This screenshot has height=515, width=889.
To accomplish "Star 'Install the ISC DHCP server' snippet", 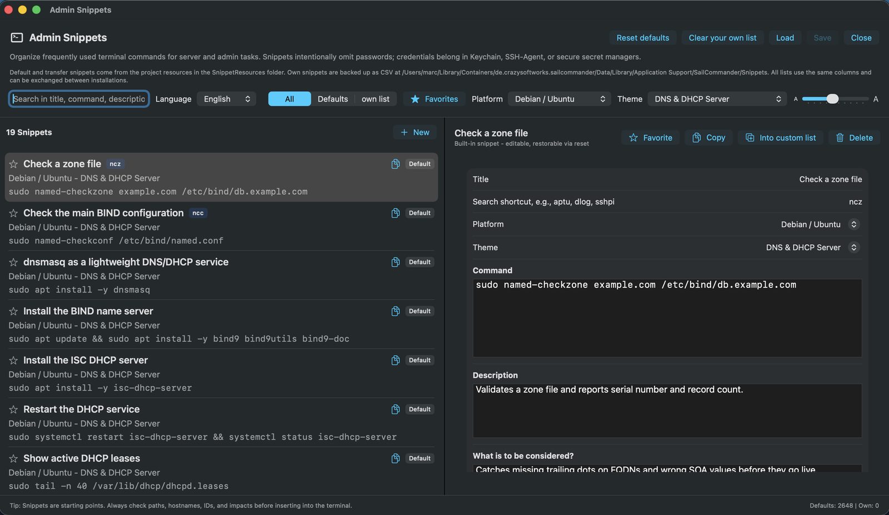I will pyautogui.click(x=13, y=360).
